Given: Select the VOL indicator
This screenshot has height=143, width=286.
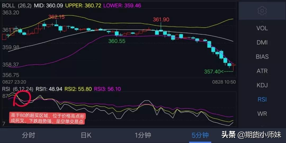Looking at the screenshot, I should 262,28.
